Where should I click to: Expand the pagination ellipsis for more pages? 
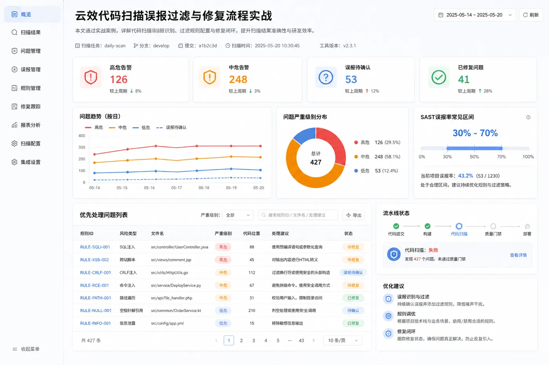(x=290, y=340)
